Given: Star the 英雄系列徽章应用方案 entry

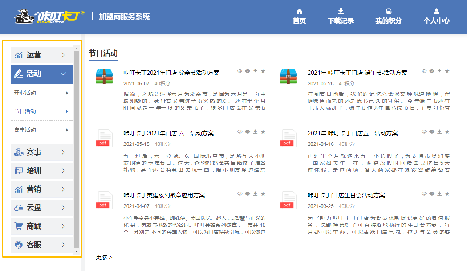Looking at the screenshot, I should tap(263, 194).
